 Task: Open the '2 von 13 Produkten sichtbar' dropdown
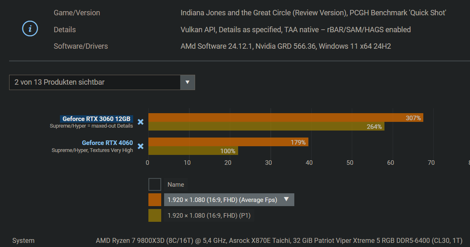[102, 82]
